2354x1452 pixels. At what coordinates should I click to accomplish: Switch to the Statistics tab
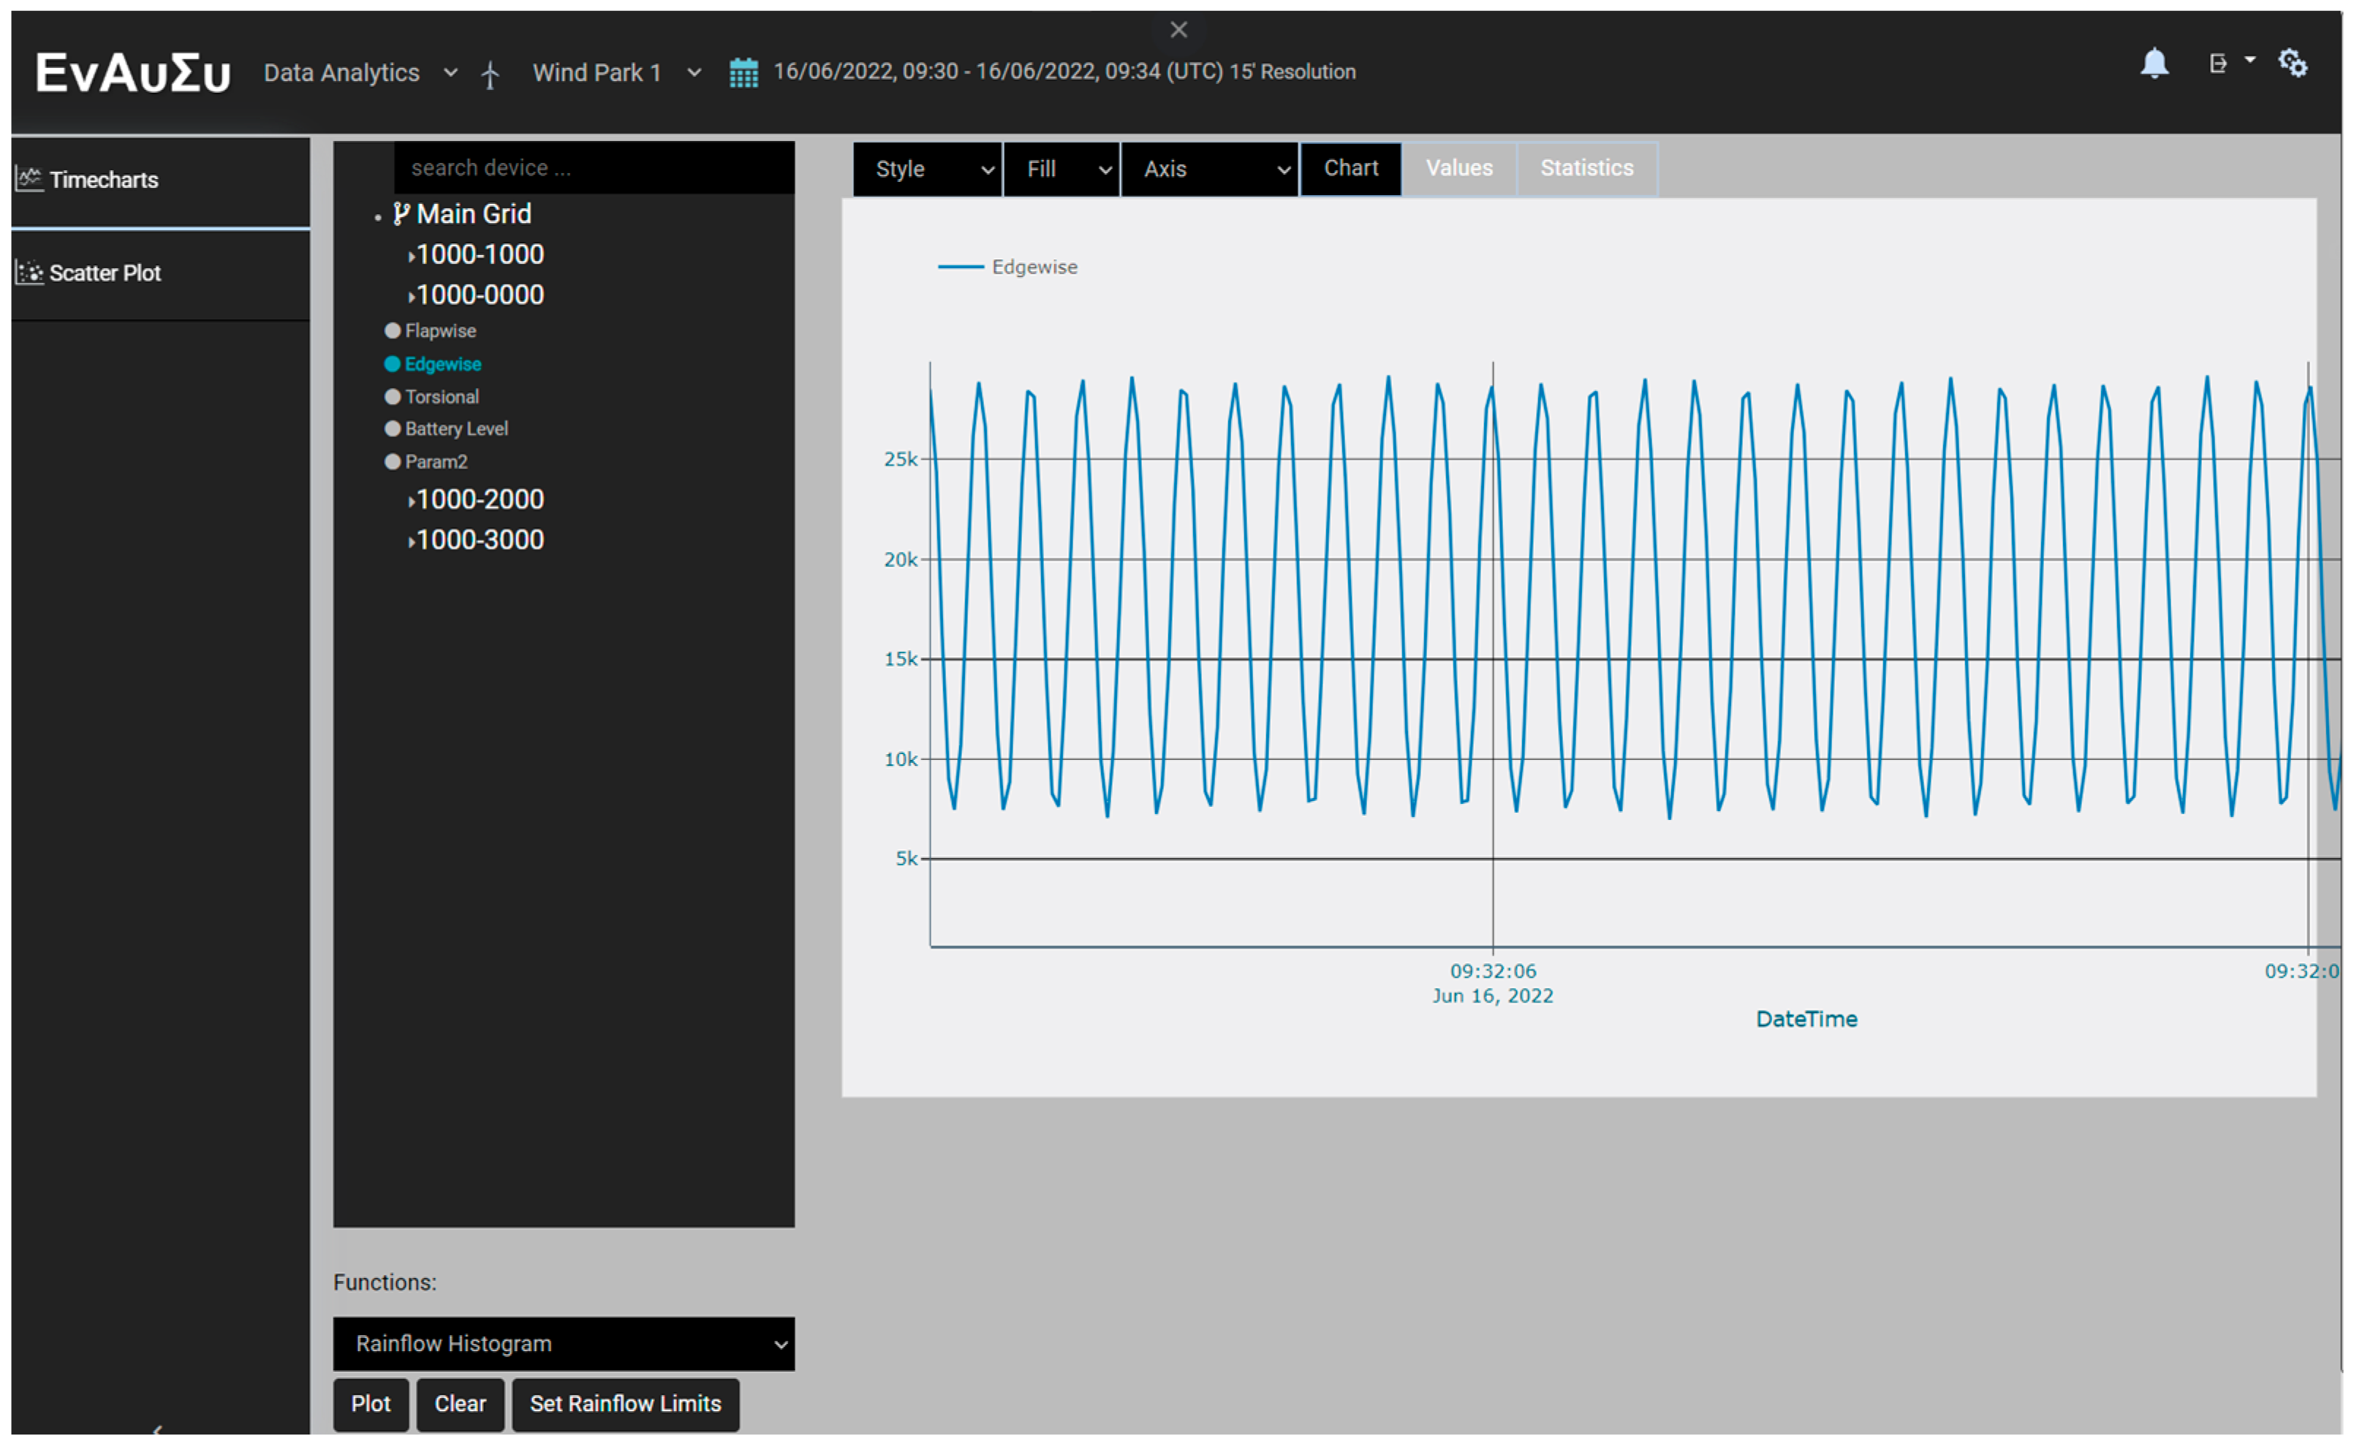coord(1586,168)
